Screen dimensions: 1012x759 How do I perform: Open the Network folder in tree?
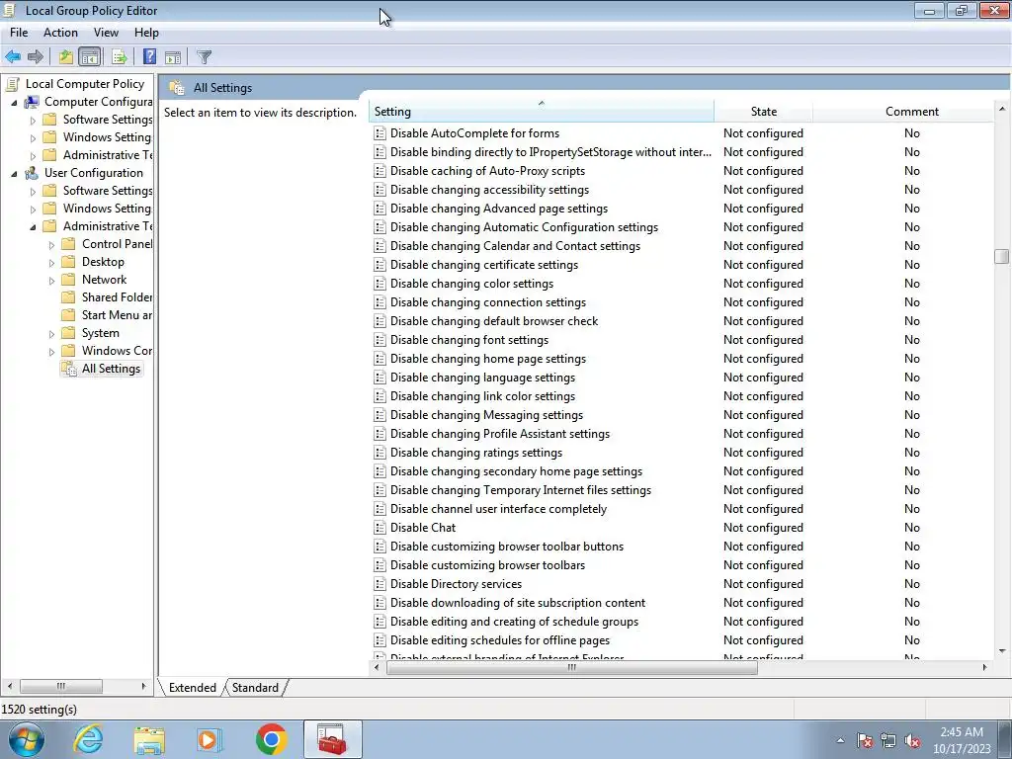point(104,280)
